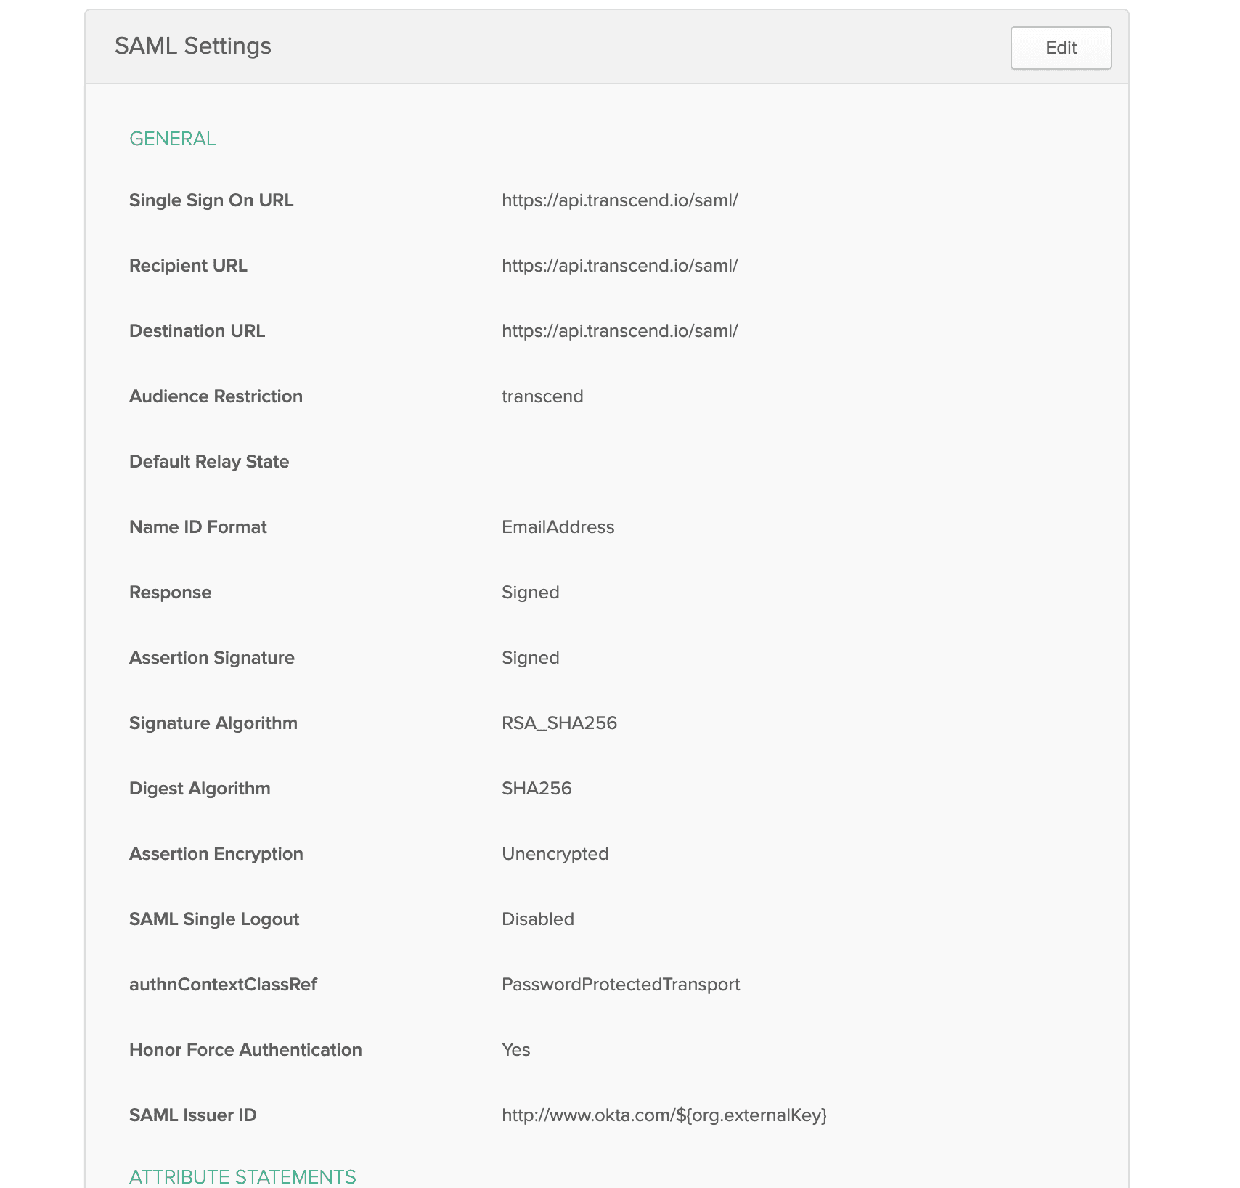Click the Yes value for Honor Force Authentication

tap(515, 1050)
